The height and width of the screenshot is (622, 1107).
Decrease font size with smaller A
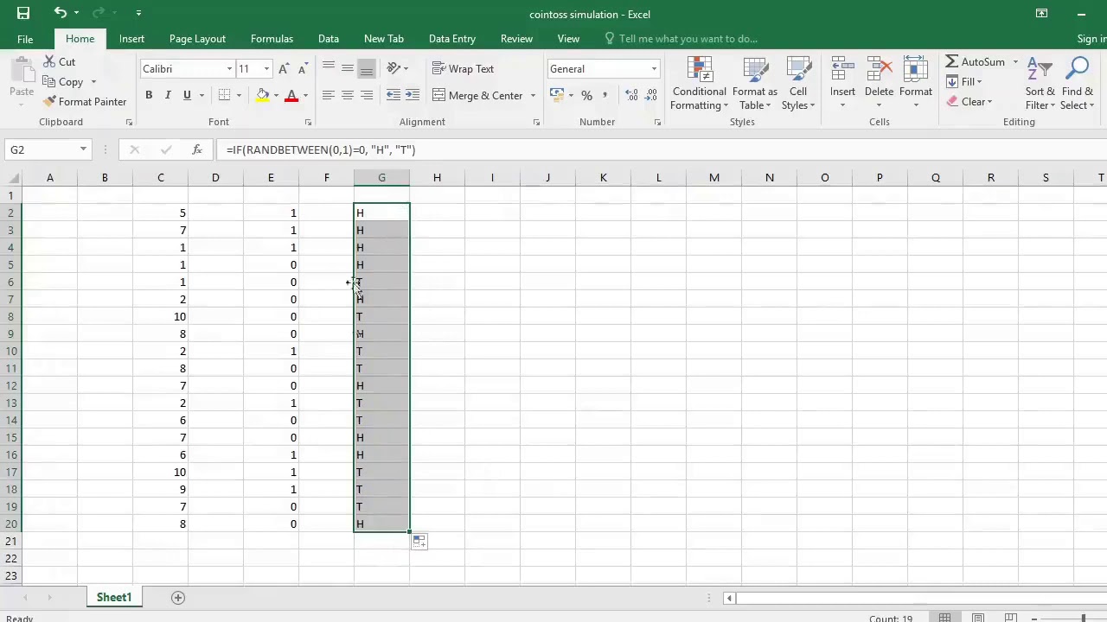(303, 69)
